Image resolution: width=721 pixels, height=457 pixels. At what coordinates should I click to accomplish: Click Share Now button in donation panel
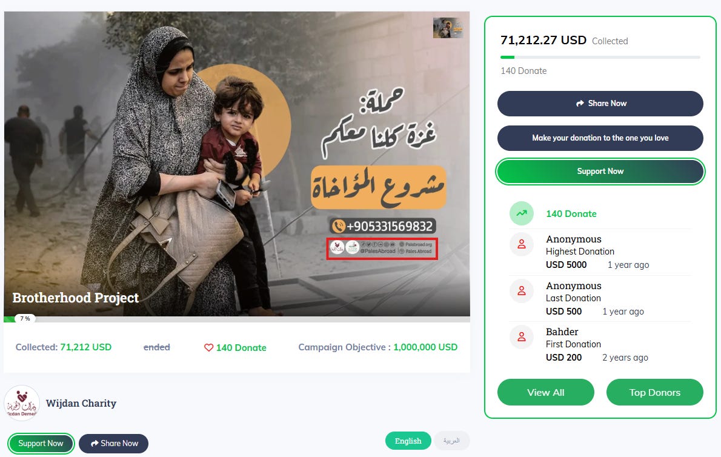pyautogui.click(x=600, y=104)
